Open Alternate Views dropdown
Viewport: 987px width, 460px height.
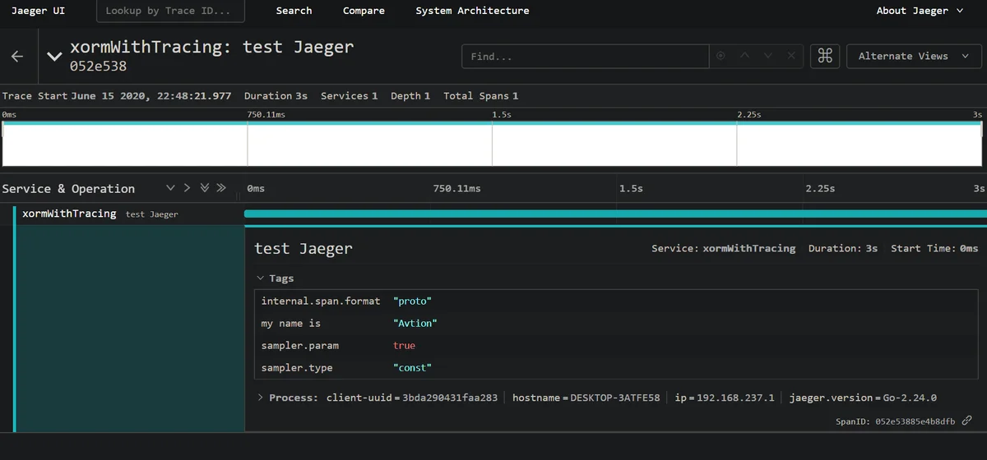click(914, 56)
